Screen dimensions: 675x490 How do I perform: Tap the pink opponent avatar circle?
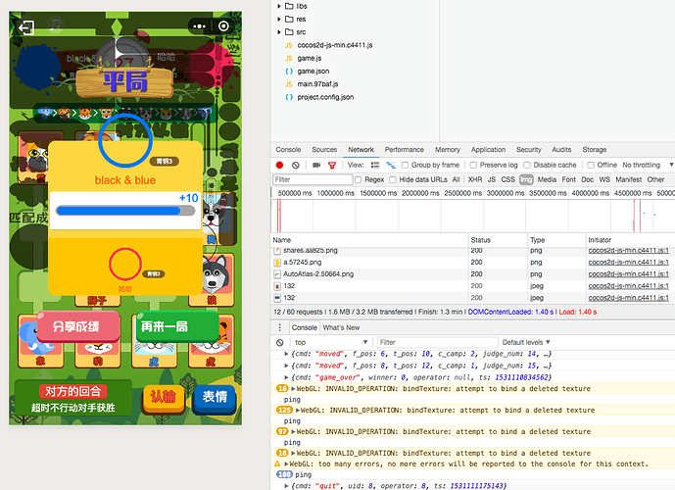pos(125,265)
